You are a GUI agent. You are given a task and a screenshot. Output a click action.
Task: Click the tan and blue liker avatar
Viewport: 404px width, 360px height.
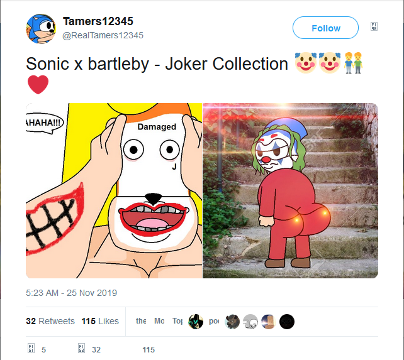coord(269,322)
